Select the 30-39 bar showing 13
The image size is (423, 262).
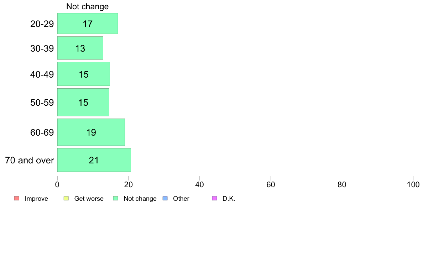[80, 48]
